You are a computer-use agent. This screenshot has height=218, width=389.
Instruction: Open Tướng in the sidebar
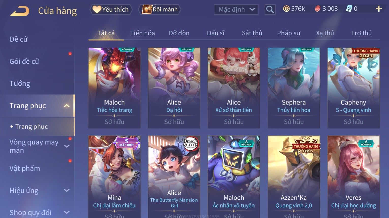pos(20,83)
